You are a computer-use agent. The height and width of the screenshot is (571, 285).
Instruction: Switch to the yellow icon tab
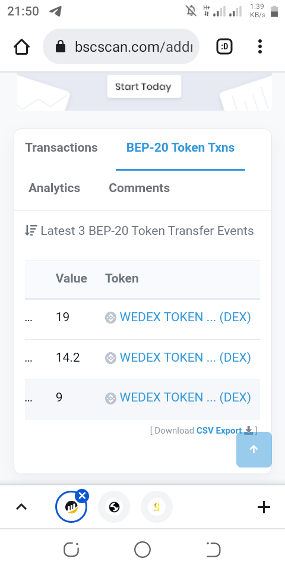(157, 507)
